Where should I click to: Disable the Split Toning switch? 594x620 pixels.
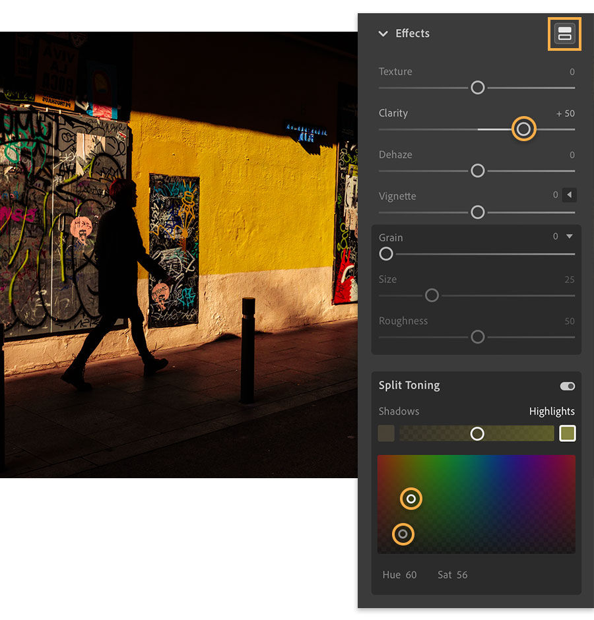tap(567, 386)
